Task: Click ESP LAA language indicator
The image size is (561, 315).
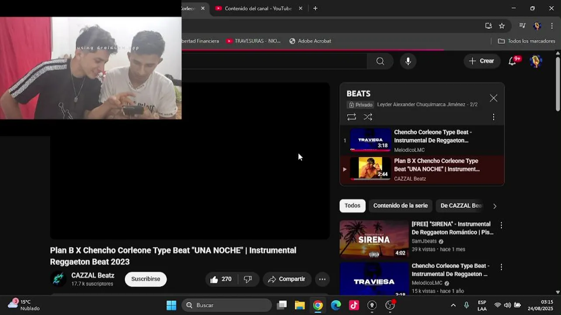Action: point(482,305)
